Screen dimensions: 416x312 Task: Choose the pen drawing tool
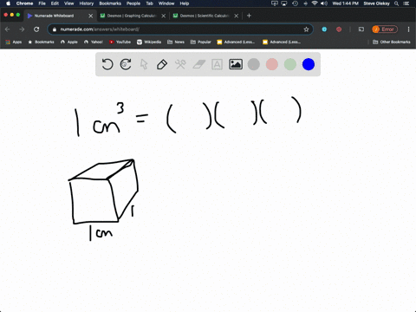point(162,64)
